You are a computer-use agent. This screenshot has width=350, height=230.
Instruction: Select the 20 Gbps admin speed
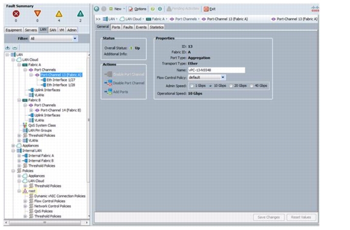pyautogui.click(x=231, y=86)
